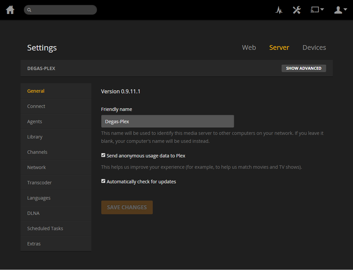The image size is (353, 270).
Task: Go to the Plex home icon
Action: 10,10
